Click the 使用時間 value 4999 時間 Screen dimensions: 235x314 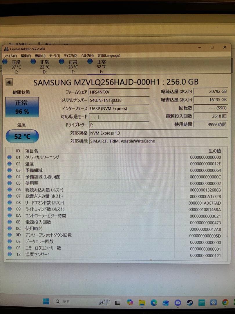211,124
